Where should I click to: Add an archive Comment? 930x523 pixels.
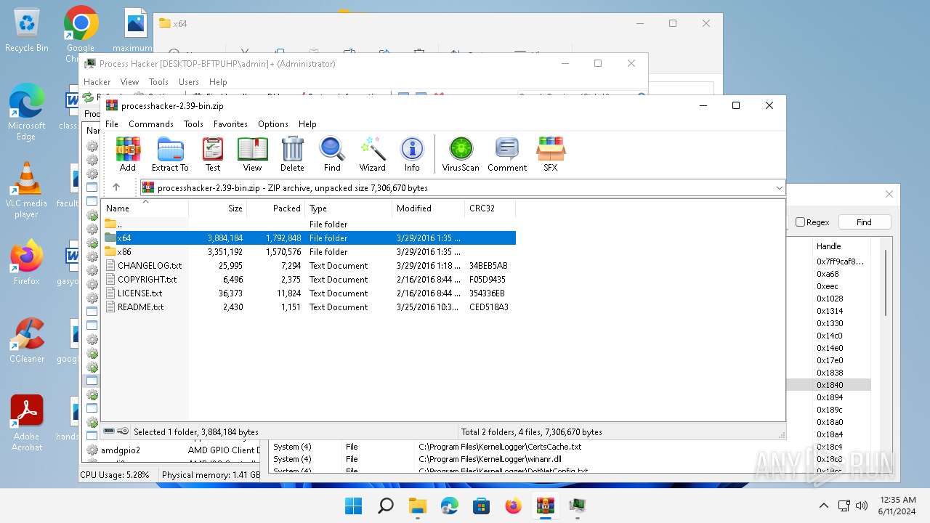coord(507,154)
